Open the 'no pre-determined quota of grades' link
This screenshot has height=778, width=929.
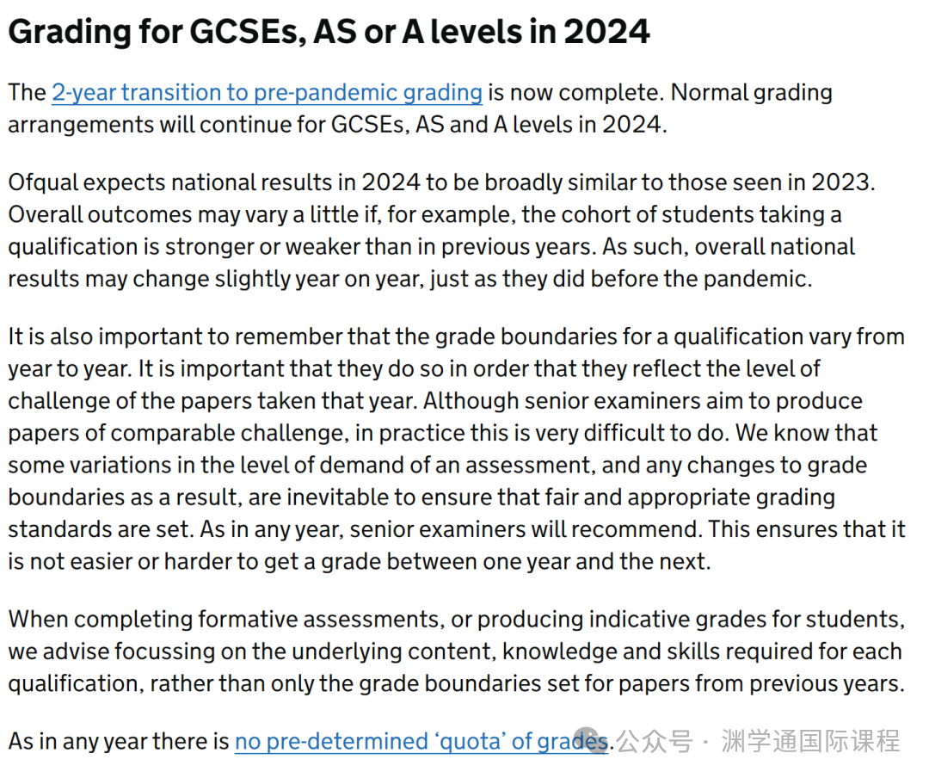point(421,741)
